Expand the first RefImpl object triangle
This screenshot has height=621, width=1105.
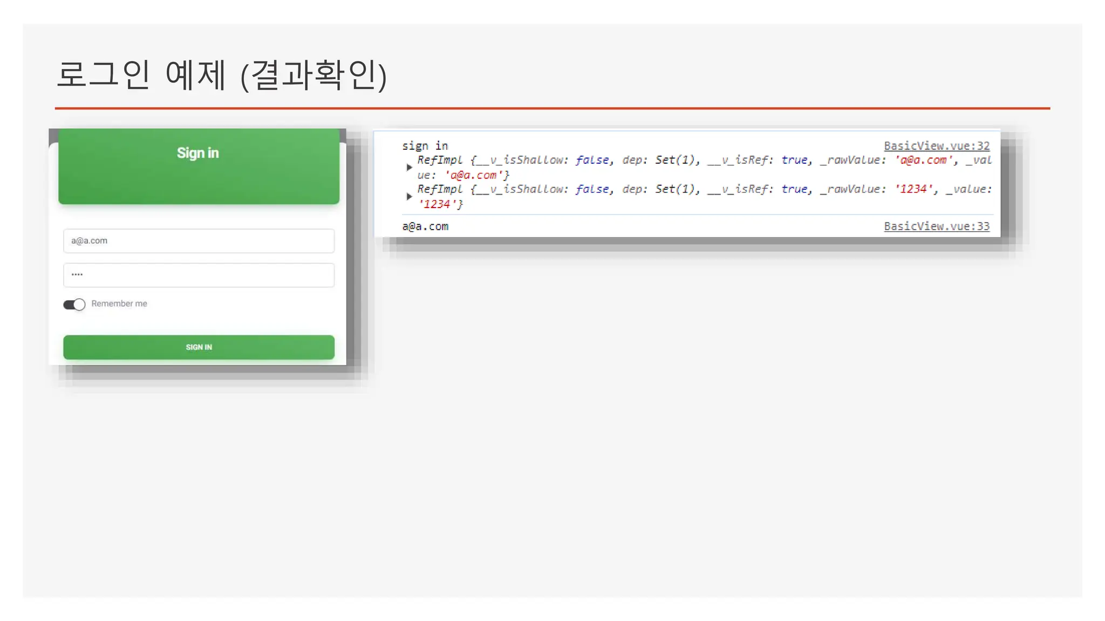coord(409,168)
